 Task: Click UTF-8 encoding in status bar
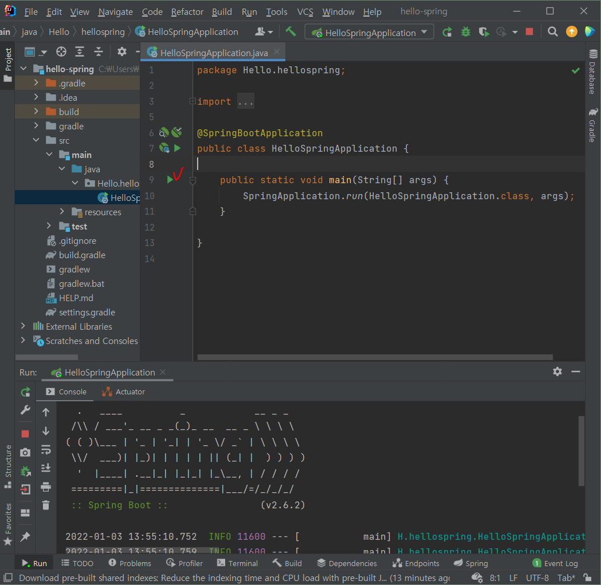tap(537, 578)
